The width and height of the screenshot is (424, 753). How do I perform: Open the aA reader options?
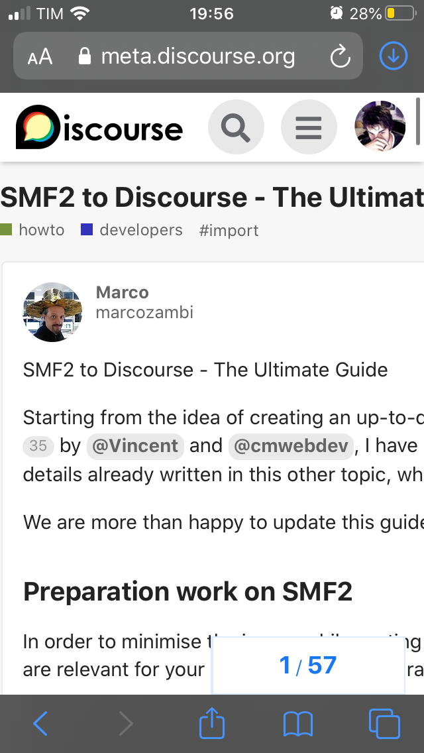(x=40, y=57)
